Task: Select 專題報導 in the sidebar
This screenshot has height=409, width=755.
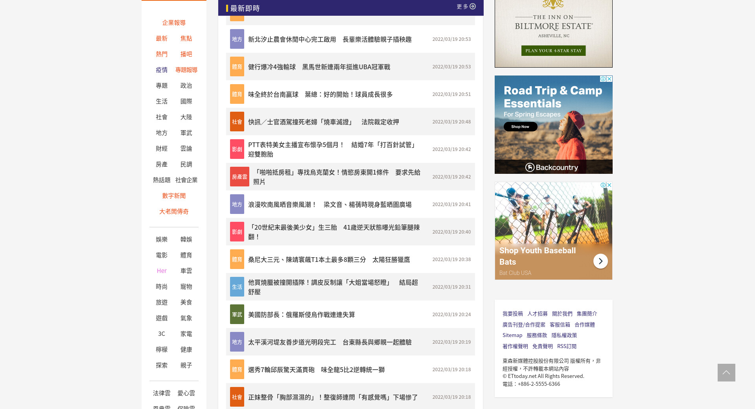Action: pyautogui.click(x=186, y=70)
